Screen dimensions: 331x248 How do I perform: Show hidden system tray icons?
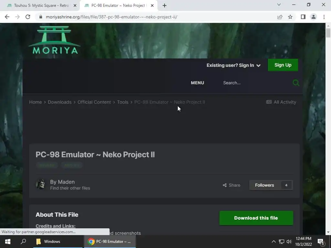pos(273,242)
